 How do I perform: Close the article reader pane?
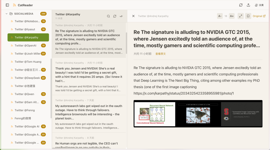tap(133, 16)
